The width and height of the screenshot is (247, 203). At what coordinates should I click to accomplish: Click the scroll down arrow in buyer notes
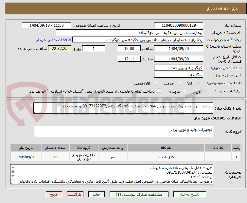pos(13,176)
